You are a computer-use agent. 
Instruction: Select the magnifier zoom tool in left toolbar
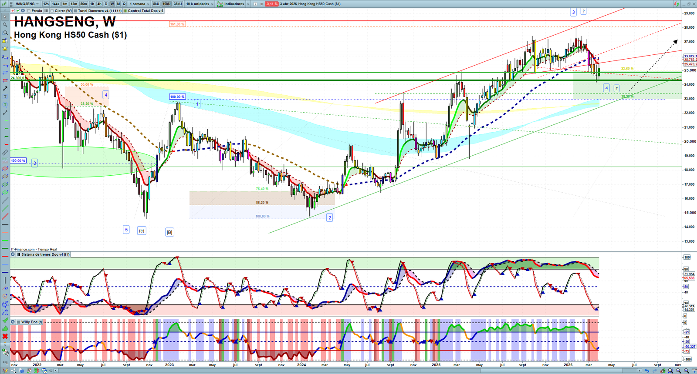(x=5, y=25)
